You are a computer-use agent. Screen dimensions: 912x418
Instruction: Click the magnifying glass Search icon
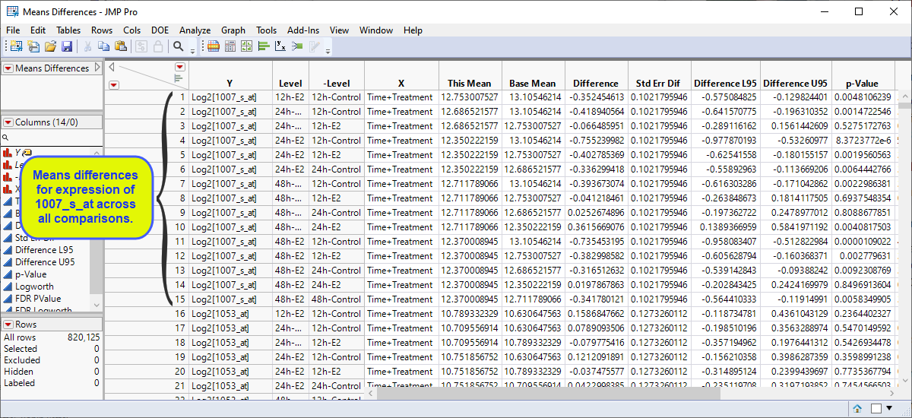click(x=179, y=47)
